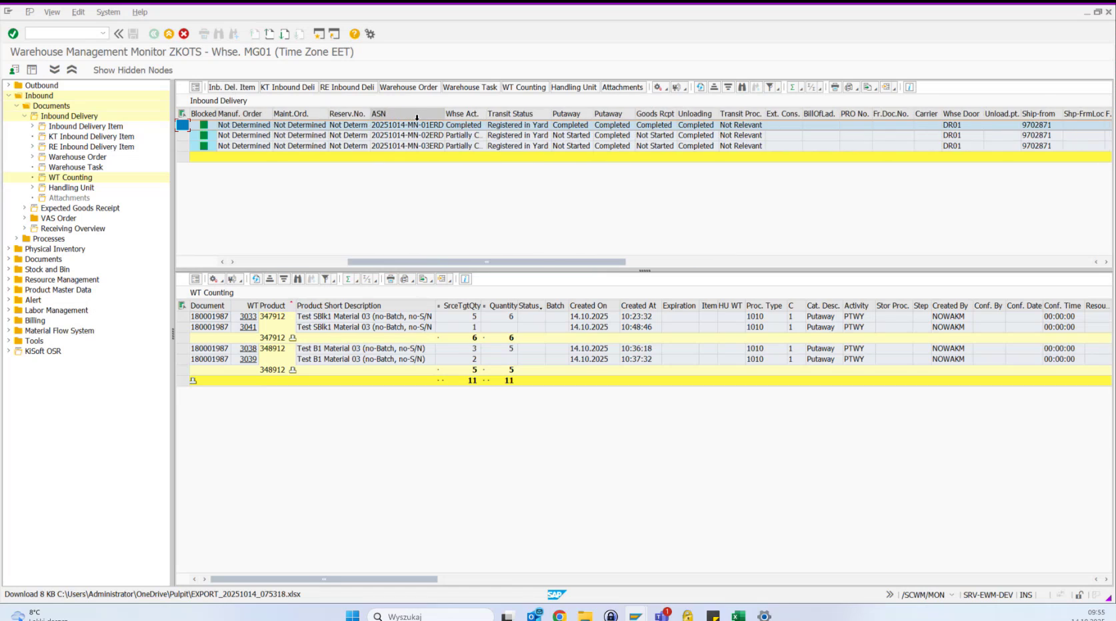Viewport: 1116px width, 621px height.
Task: Click the Customize Local Layout gear icon
Action: (x=370, y=33)
